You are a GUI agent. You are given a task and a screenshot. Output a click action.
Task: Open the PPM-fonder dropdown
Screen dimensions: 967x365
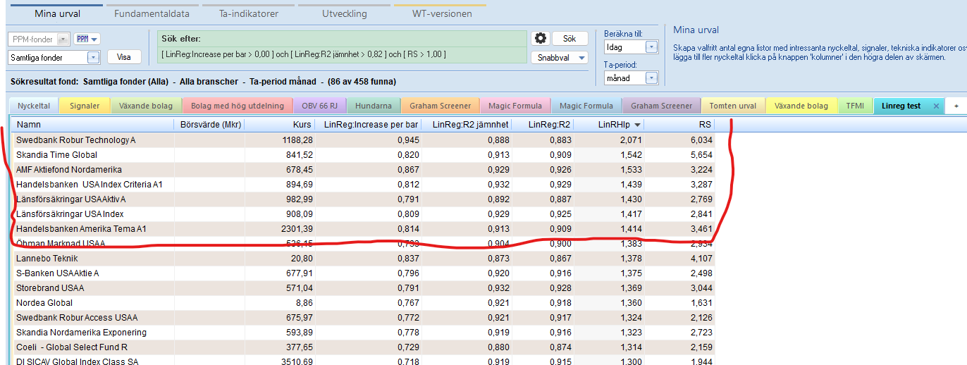tap(63, 39)
